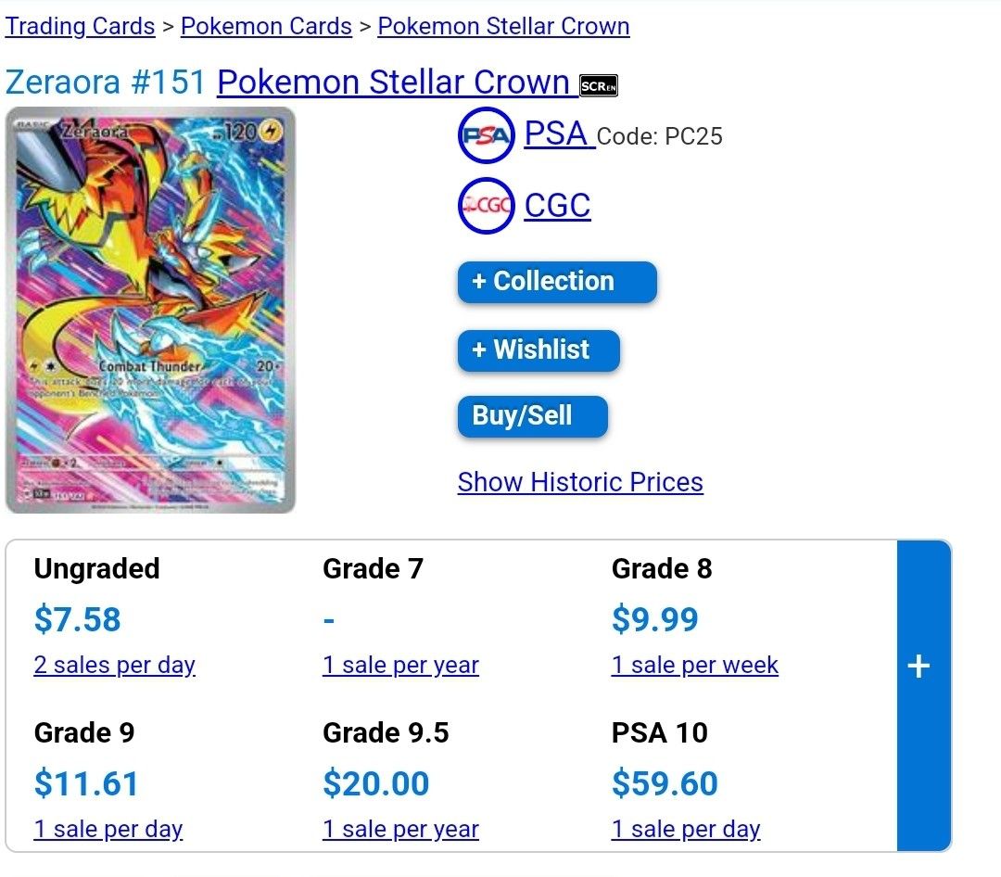Click the + Collection button
1001x877 pixels.
point(556,282)
